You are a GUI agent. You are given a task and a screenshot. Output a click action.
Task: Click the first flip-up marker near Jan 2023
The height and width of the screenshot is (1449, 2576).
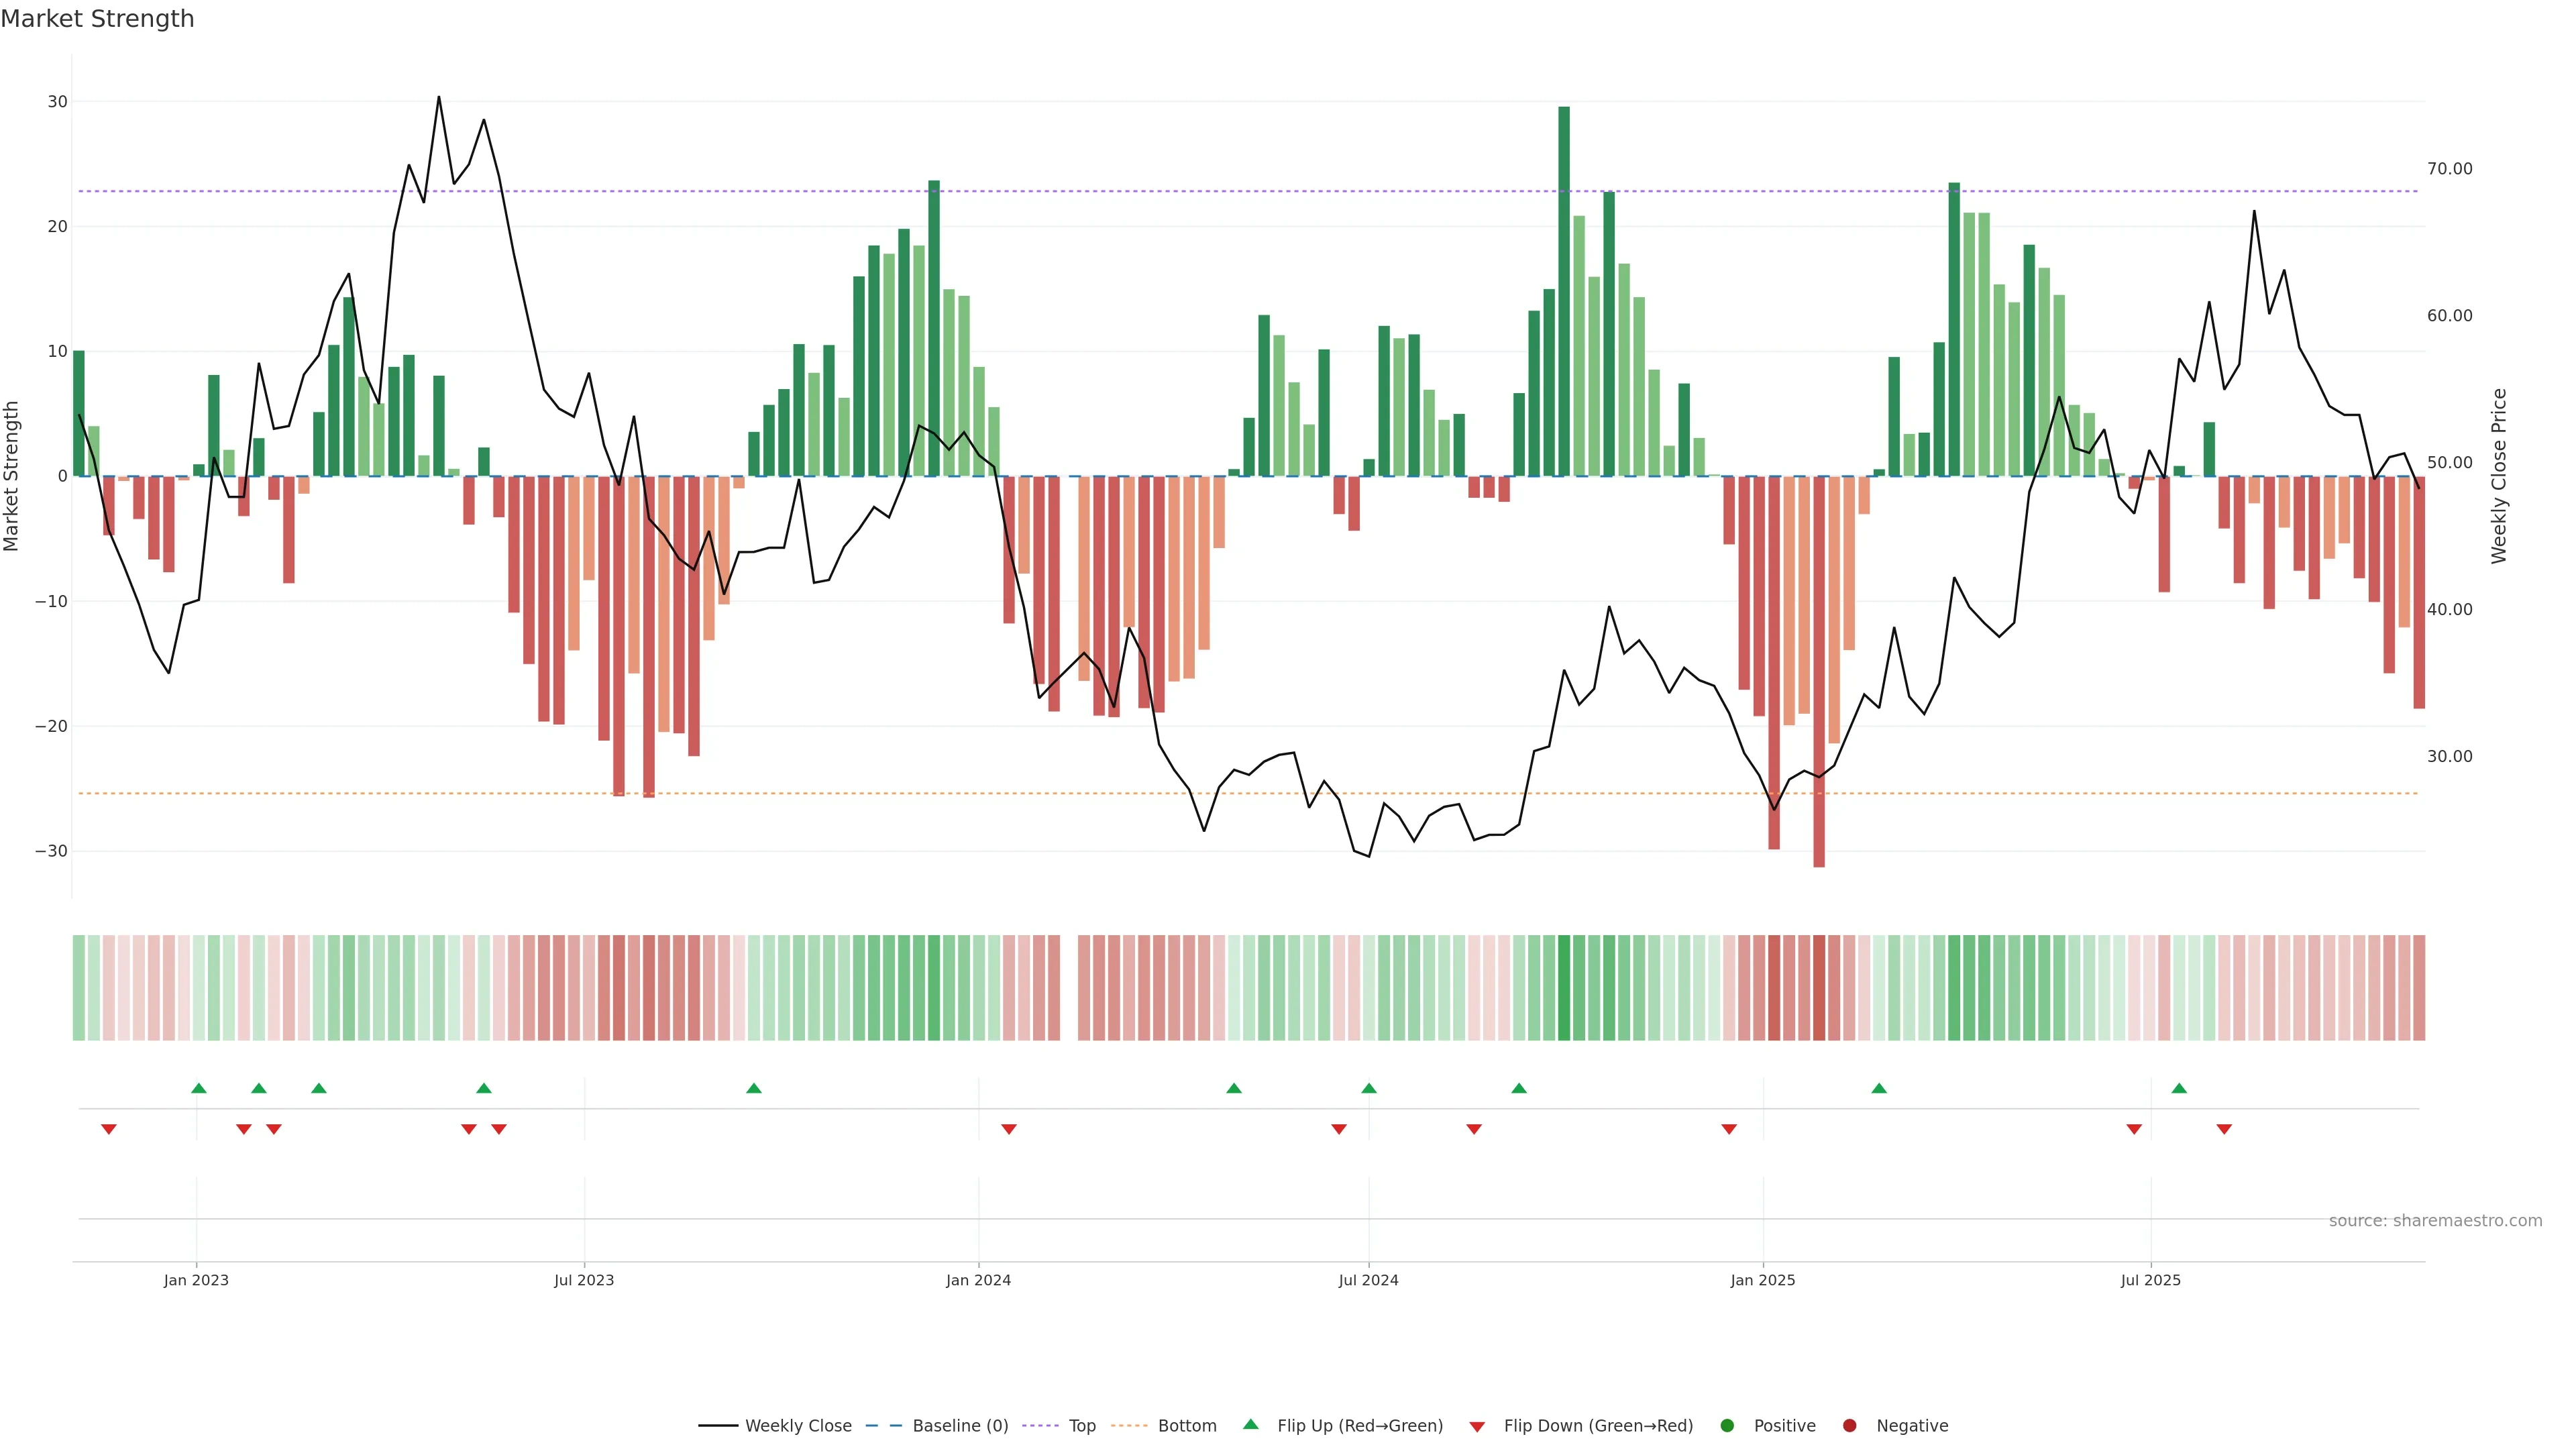199,1088
